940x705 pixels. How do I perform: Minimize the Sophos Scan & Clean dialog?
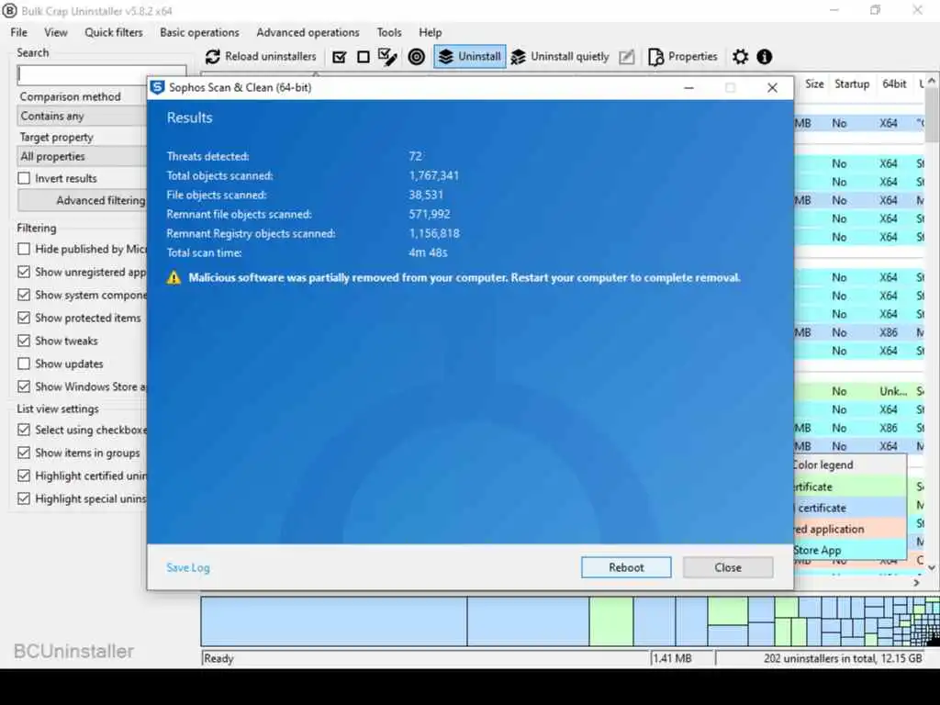pos(688,88)
